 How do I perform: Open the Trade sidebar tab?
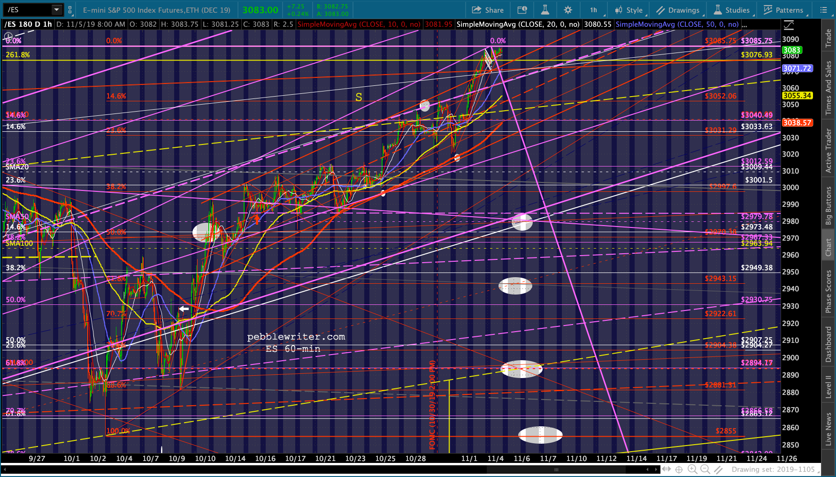[x=828, y=38]
